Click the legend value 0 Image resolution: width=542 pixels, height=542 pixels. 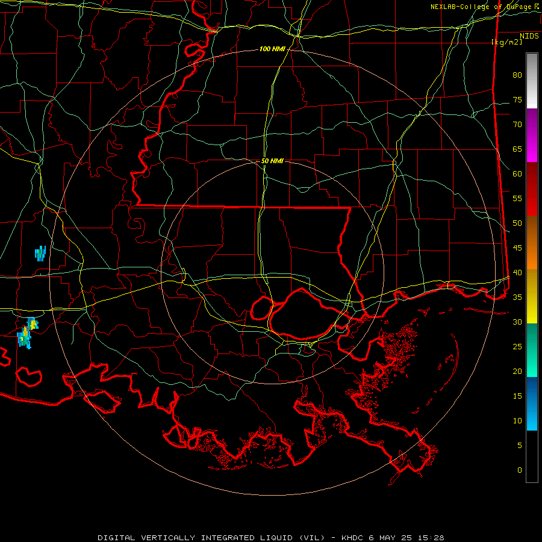pos(520,470)
